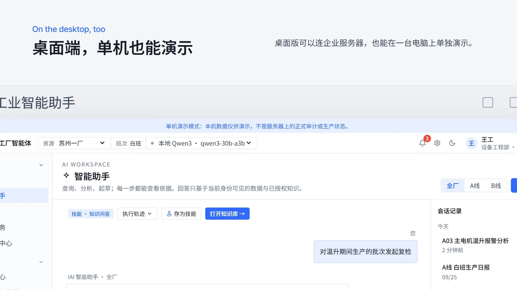
Task: Click 打开知识库 button
Action: coord(227,214)
